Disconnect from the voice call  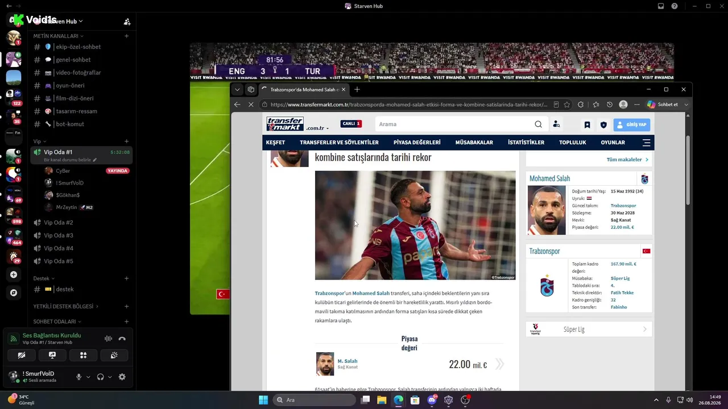pos(122,339)
